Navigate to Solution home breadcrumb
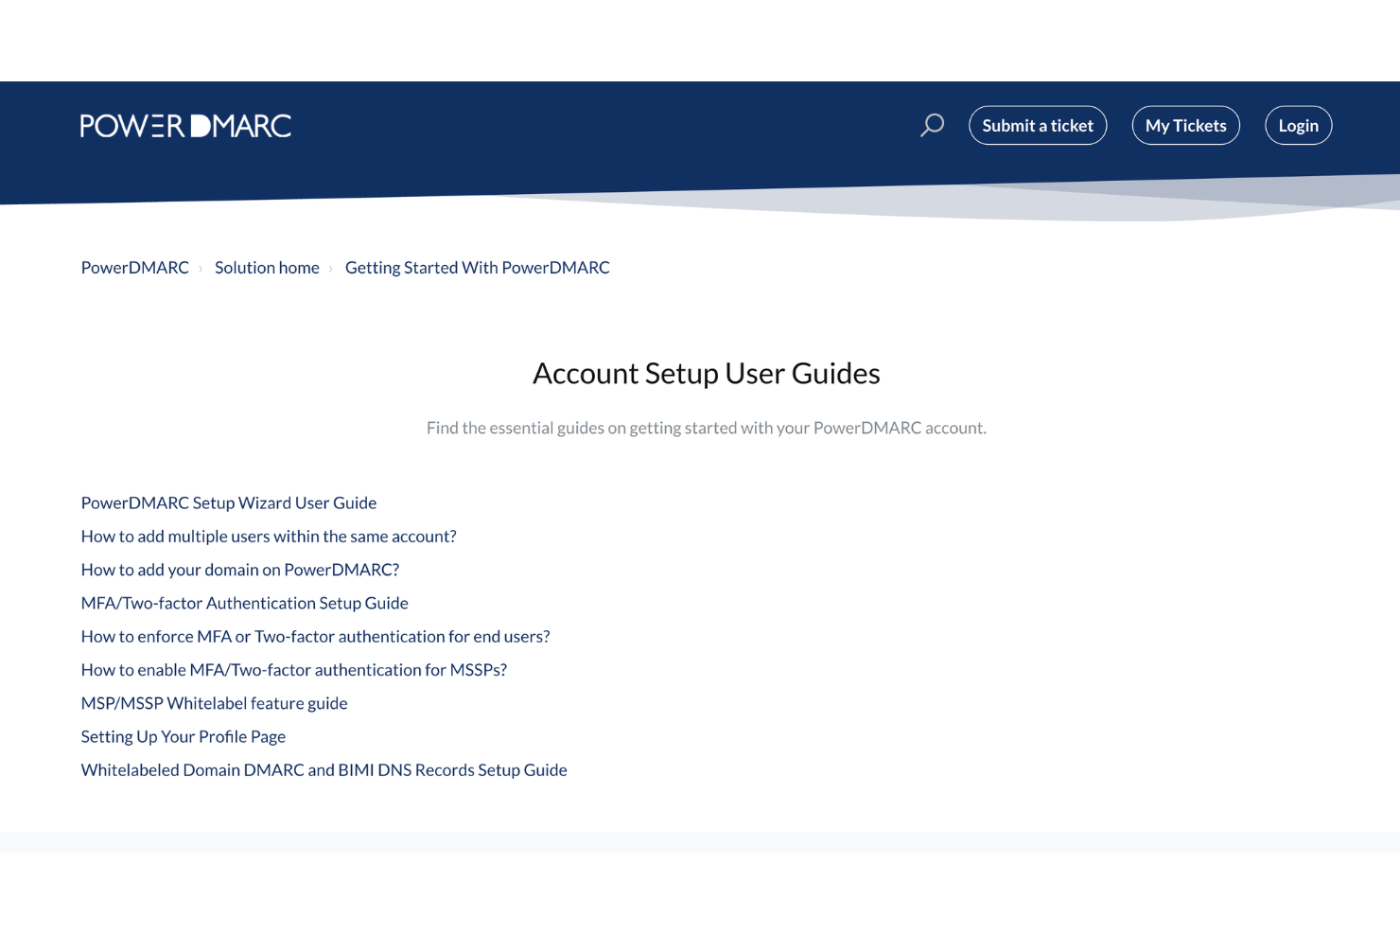Screen dimensions: 1400x934 click(x=267, y=268)
